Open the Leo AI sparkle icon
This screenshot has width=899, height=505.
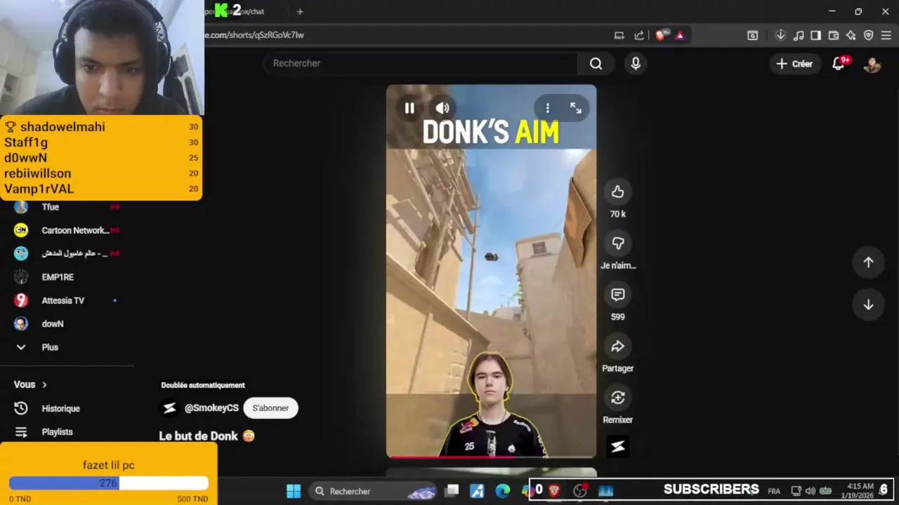tap(851, 35)
